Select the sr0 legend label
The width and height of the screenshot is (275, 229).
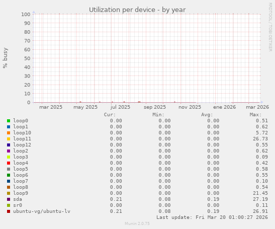point(18,205)
